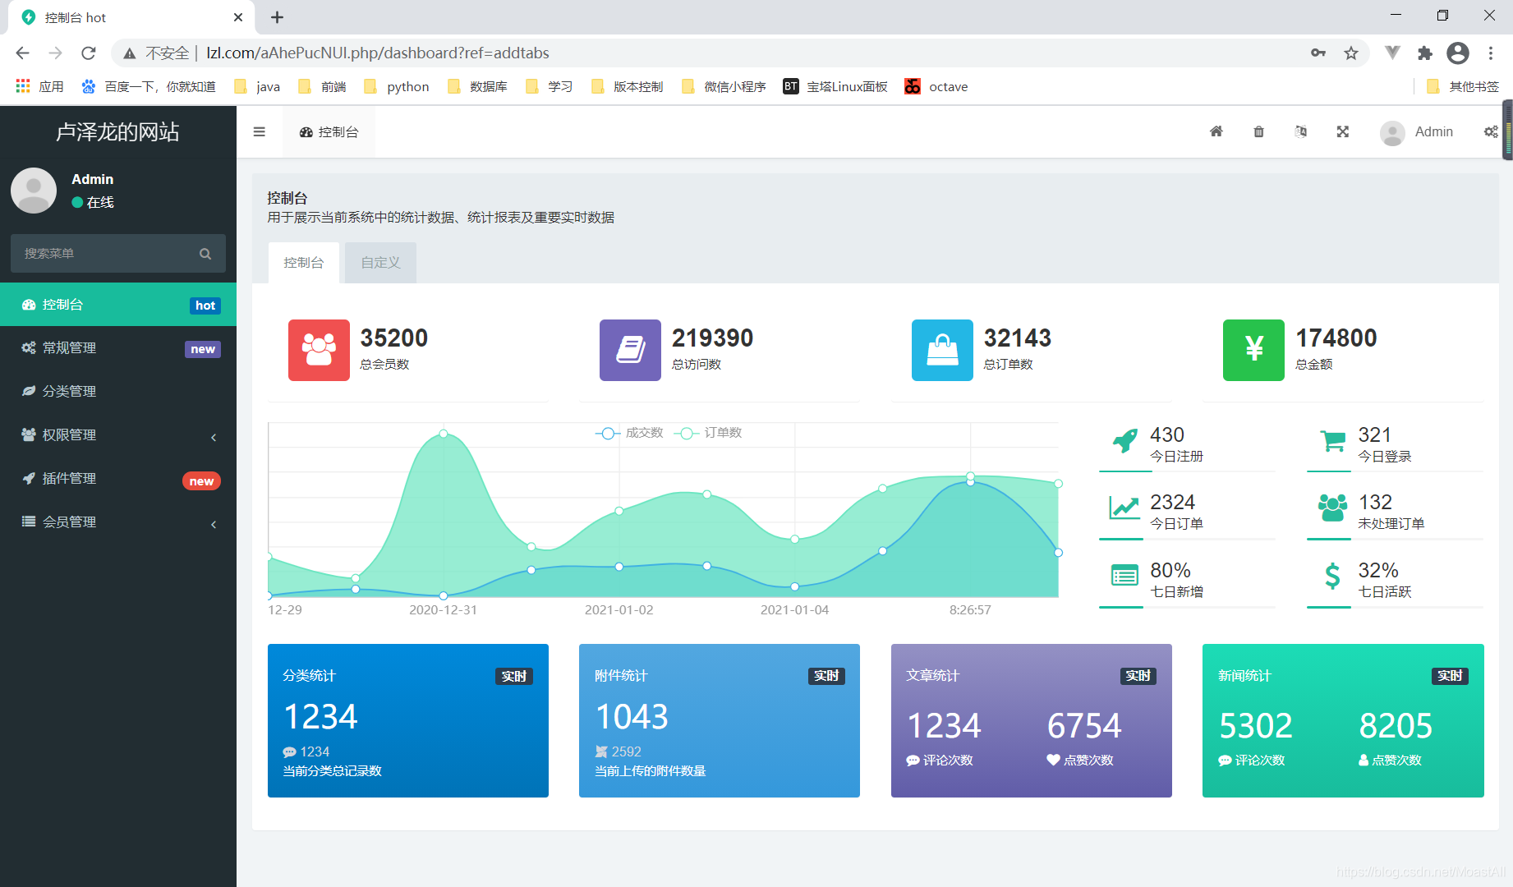Image resolution: width=1513 pixels, height=887 pixels.
Task: Open the language switch icon
Action: tap(1301, 131)
